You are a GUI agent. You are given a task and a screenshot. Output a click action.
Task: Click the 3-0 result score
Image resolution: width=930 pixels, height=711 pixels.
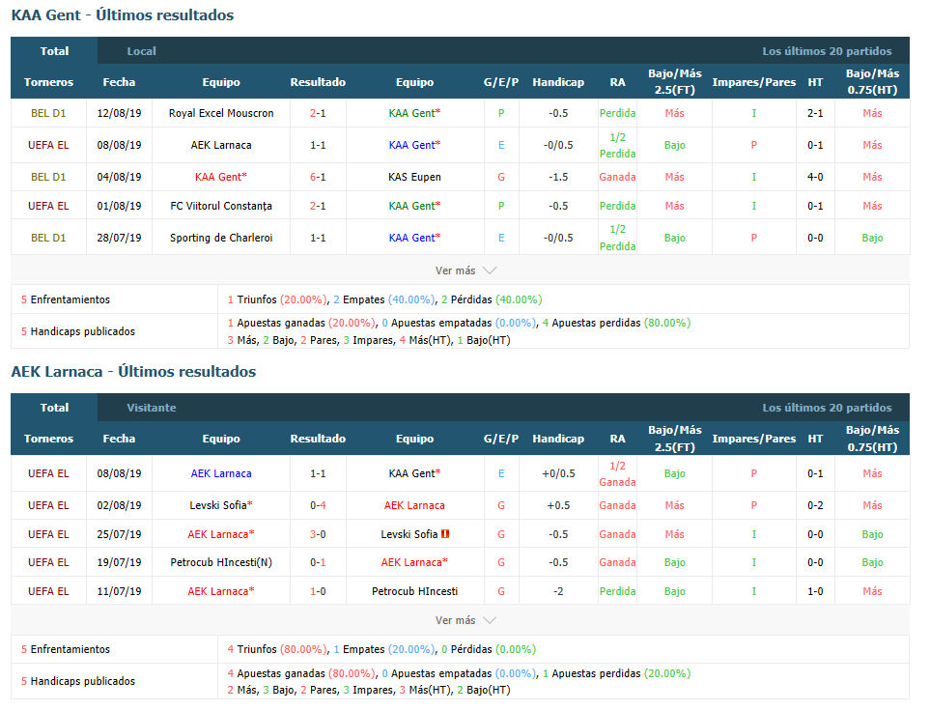tap(318, 534)
